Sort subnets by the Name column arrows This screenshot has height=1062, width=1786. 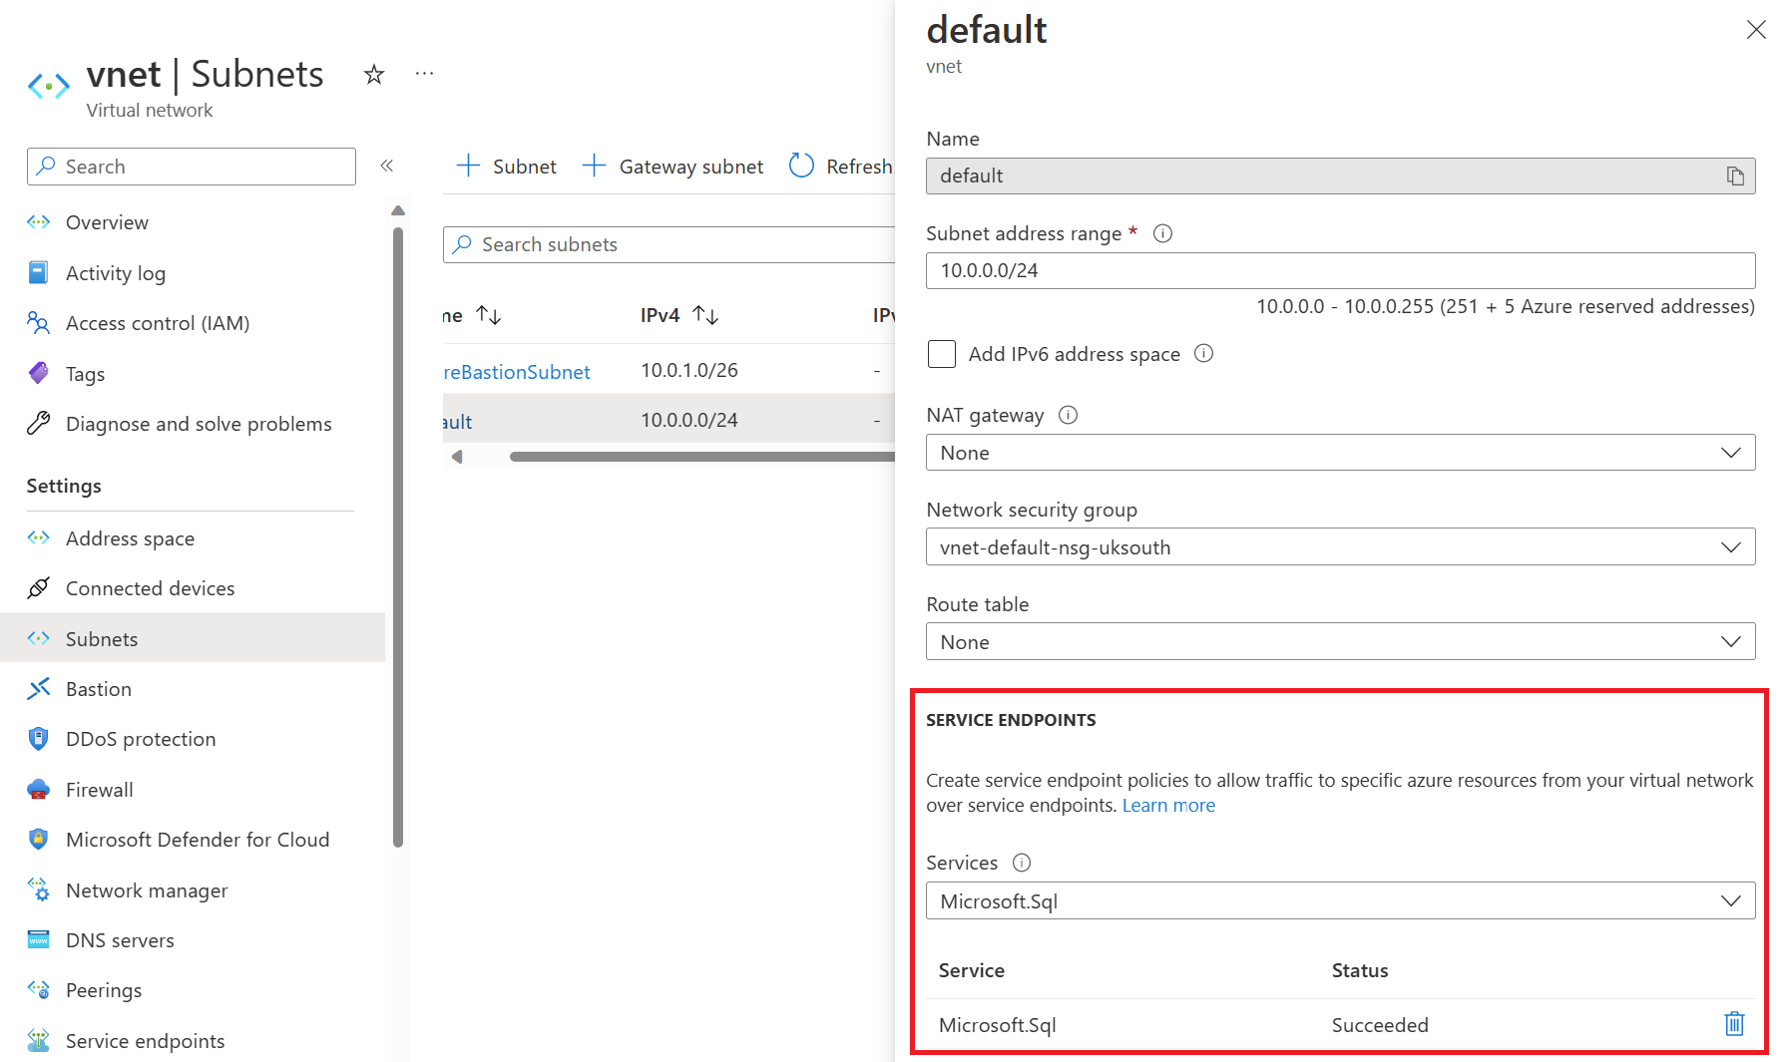coord(488,315)
